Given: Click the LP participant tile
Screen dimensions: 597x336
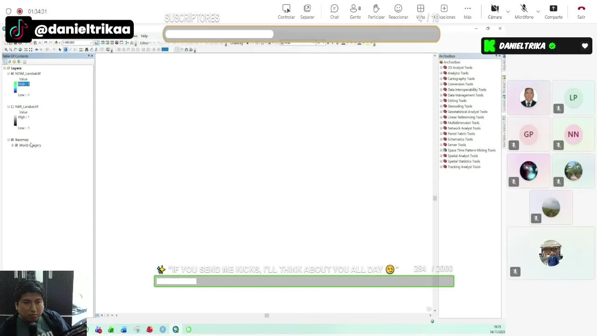Looking at the screenshot, I should 573,98.
